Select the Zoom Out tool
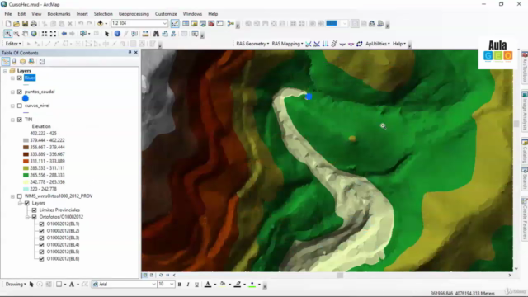This screenshot has height=297, width=528. [x=16, y=34]
